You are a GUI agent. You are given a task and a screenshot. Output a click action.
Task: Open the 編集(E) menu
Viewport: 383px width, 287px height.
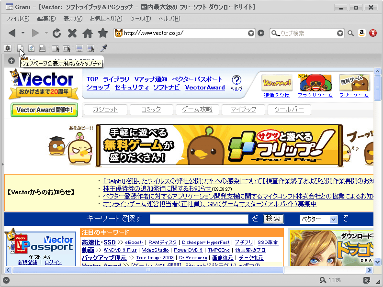(x=46, y=19)
